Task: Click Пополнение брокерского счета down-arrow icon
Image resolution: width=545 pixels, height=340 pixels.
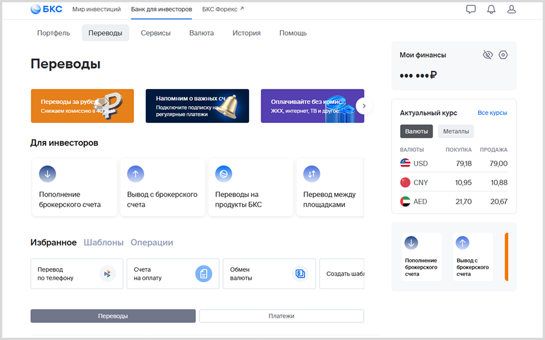Action: pyautogui.click(x=48, y=174)
